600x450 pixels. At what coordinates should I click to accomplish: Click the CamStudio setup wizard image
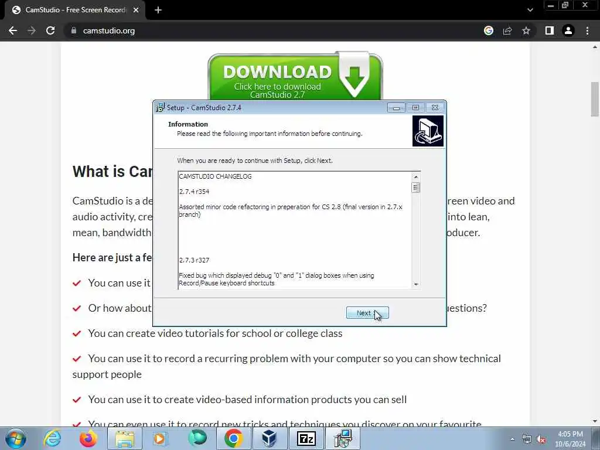click(428, 131)
